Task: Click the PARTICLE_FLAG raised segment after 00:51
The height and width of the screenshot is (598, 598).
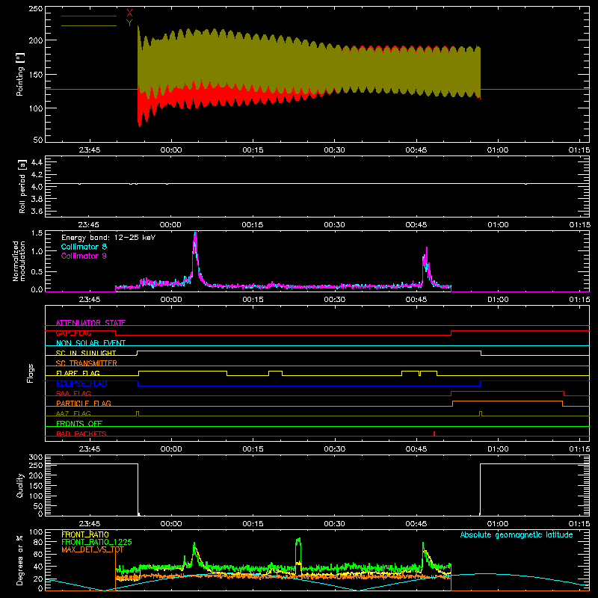Action: click(x=508, y=401)
